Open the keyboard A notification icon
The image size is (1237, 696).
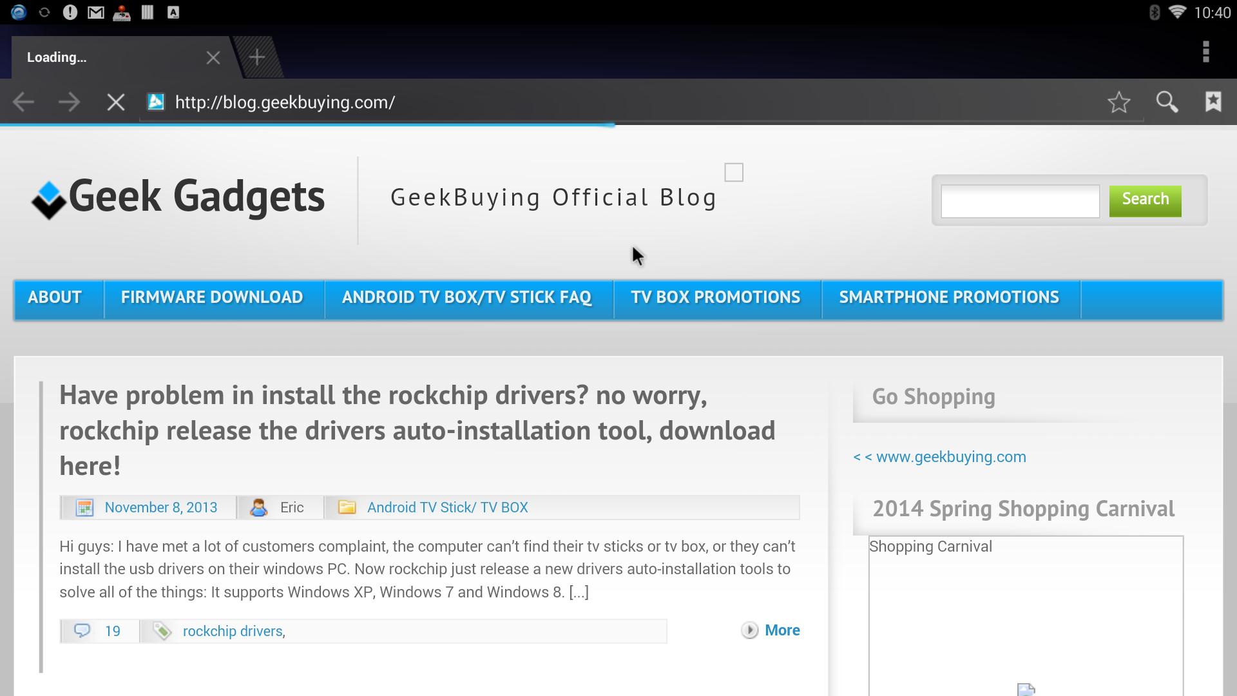point(173,12)
